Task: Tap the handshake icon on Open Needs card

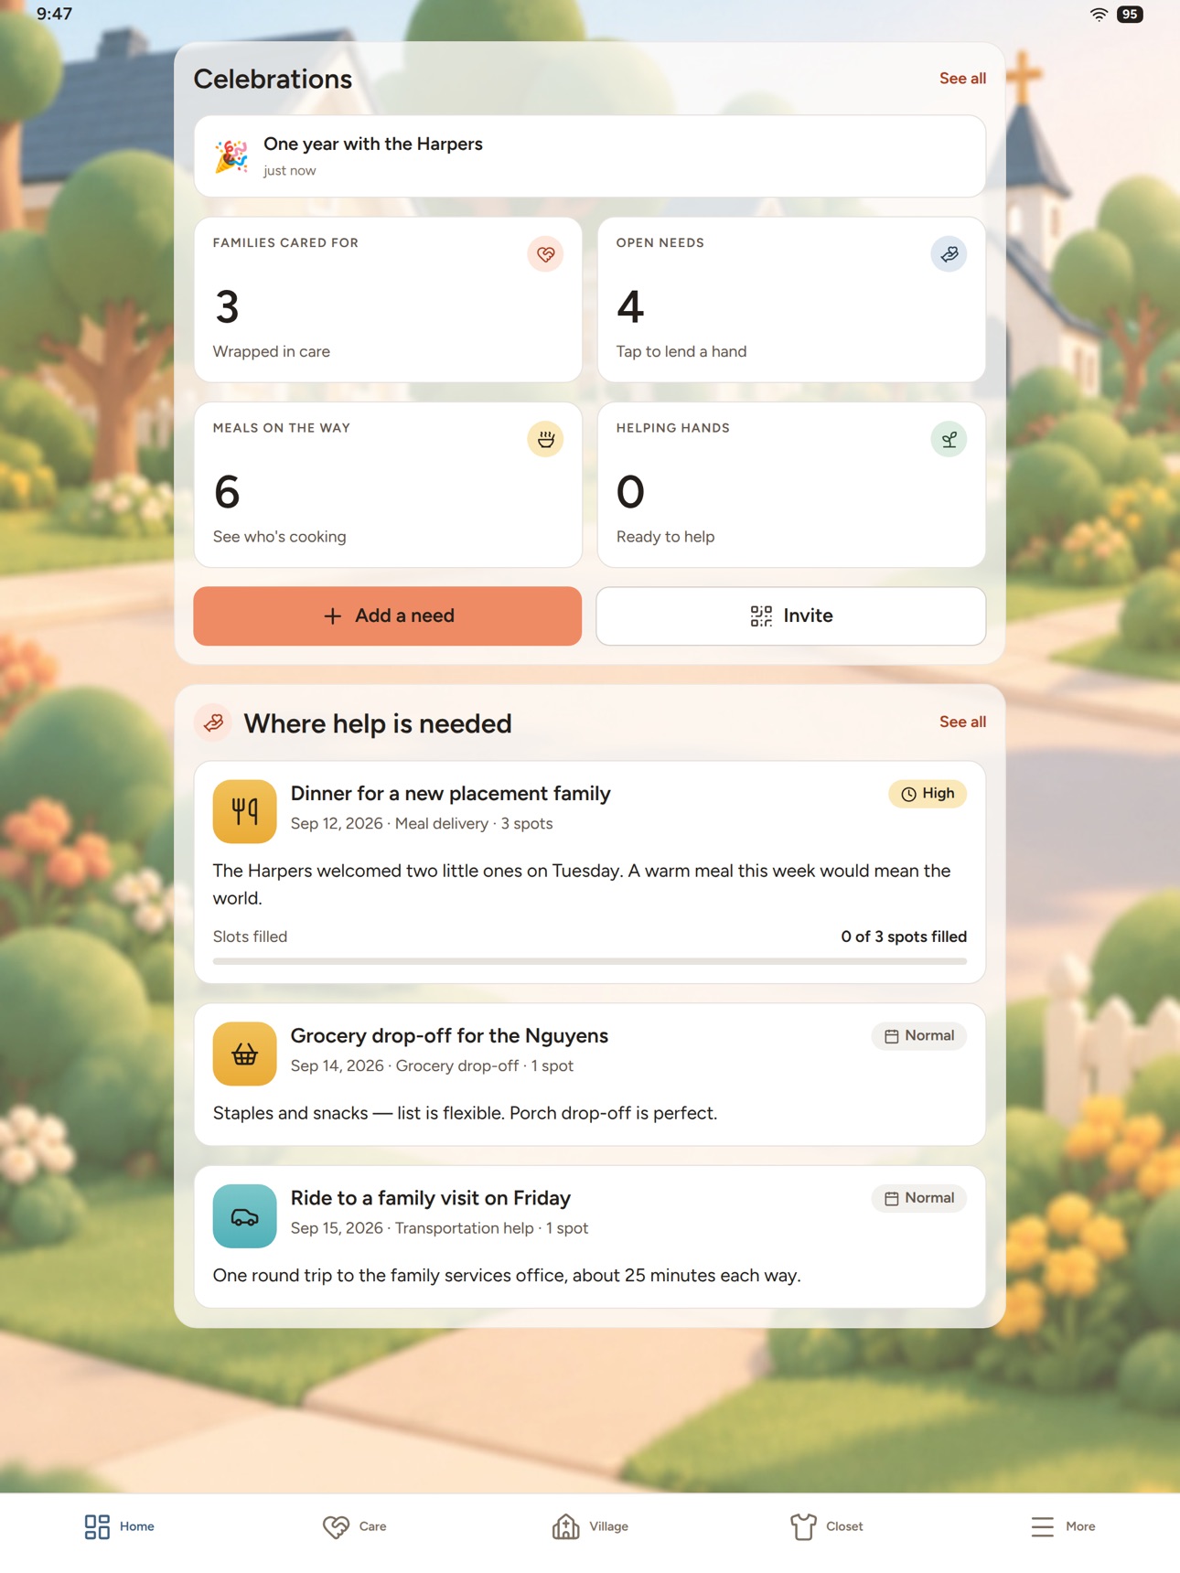Action: tap(949, 254)
